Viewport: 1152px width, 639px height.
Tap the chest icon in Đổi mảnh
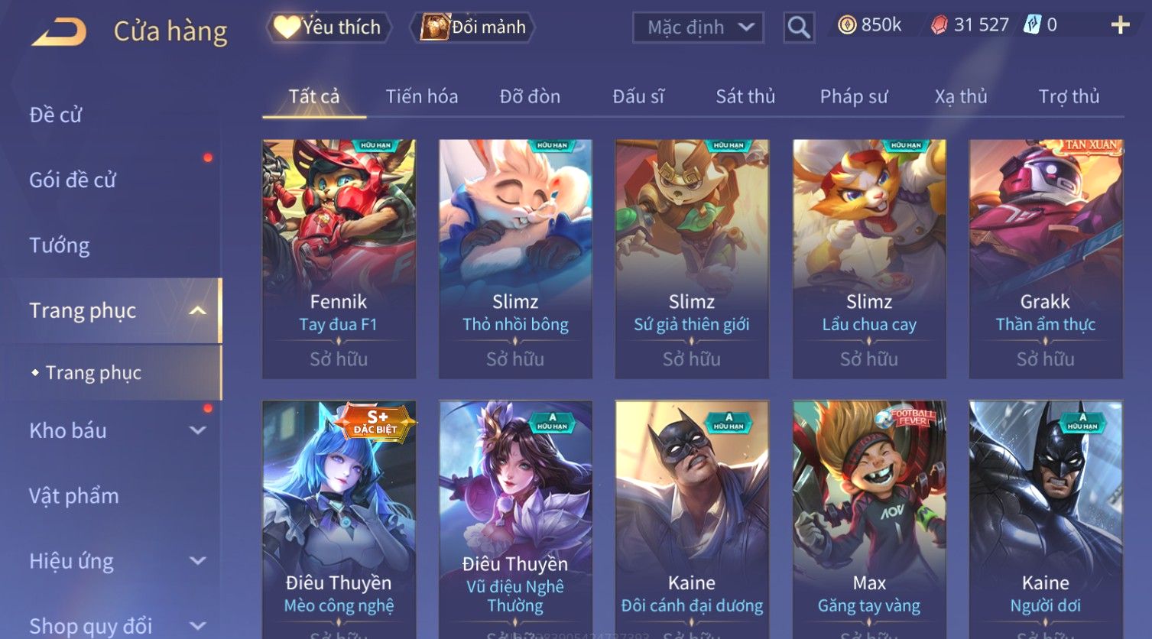click(434, 27)
